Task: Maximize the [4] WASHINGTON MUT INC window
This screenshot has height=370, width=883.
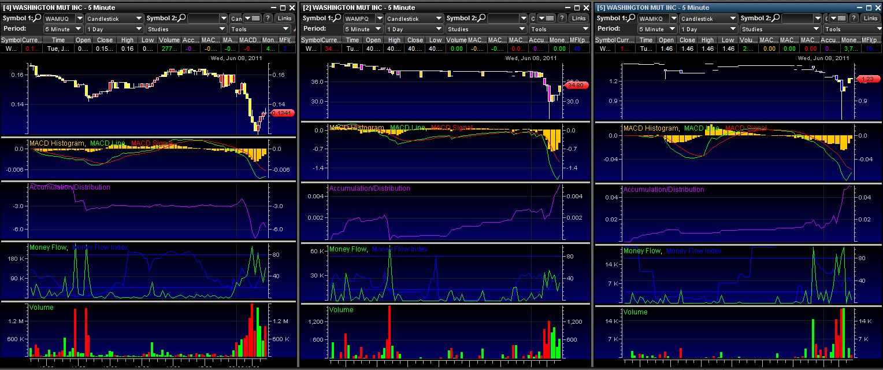Action: point(283,8)
